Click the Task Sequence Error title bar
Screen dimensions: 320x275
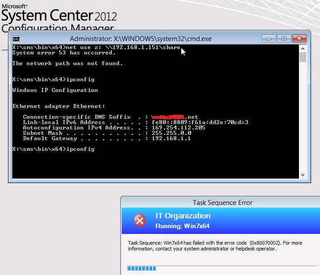point(221,203)
